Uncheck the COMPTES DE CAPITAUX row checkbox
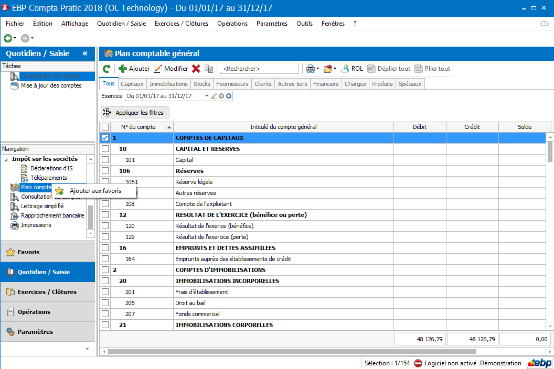This screenshot has width=554, height=369. point(105,138)
